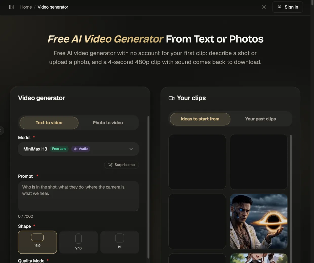Select the Text to video tab

[x=49, y=123]
